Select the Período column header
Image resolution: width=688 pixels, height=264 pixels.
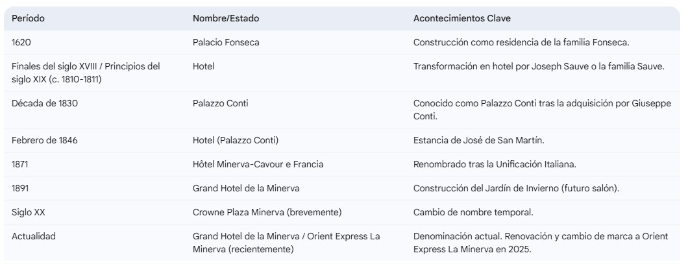[28, 19]
